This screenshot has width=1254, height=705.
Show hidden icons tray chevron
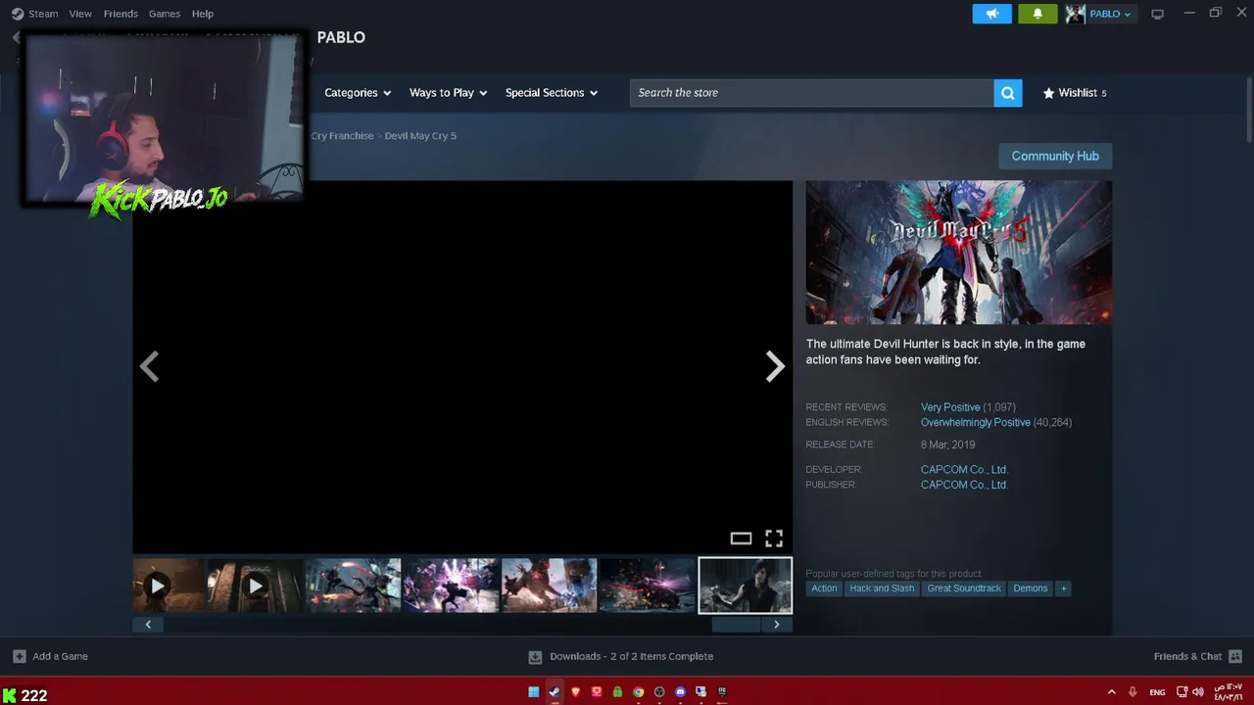[x=1111, y=692]
